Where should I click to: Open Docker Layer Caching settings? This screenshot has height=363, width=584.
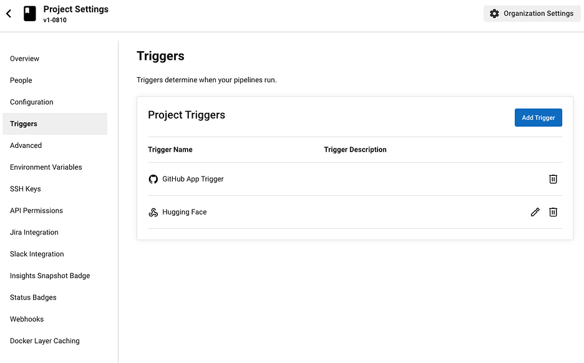45,341
